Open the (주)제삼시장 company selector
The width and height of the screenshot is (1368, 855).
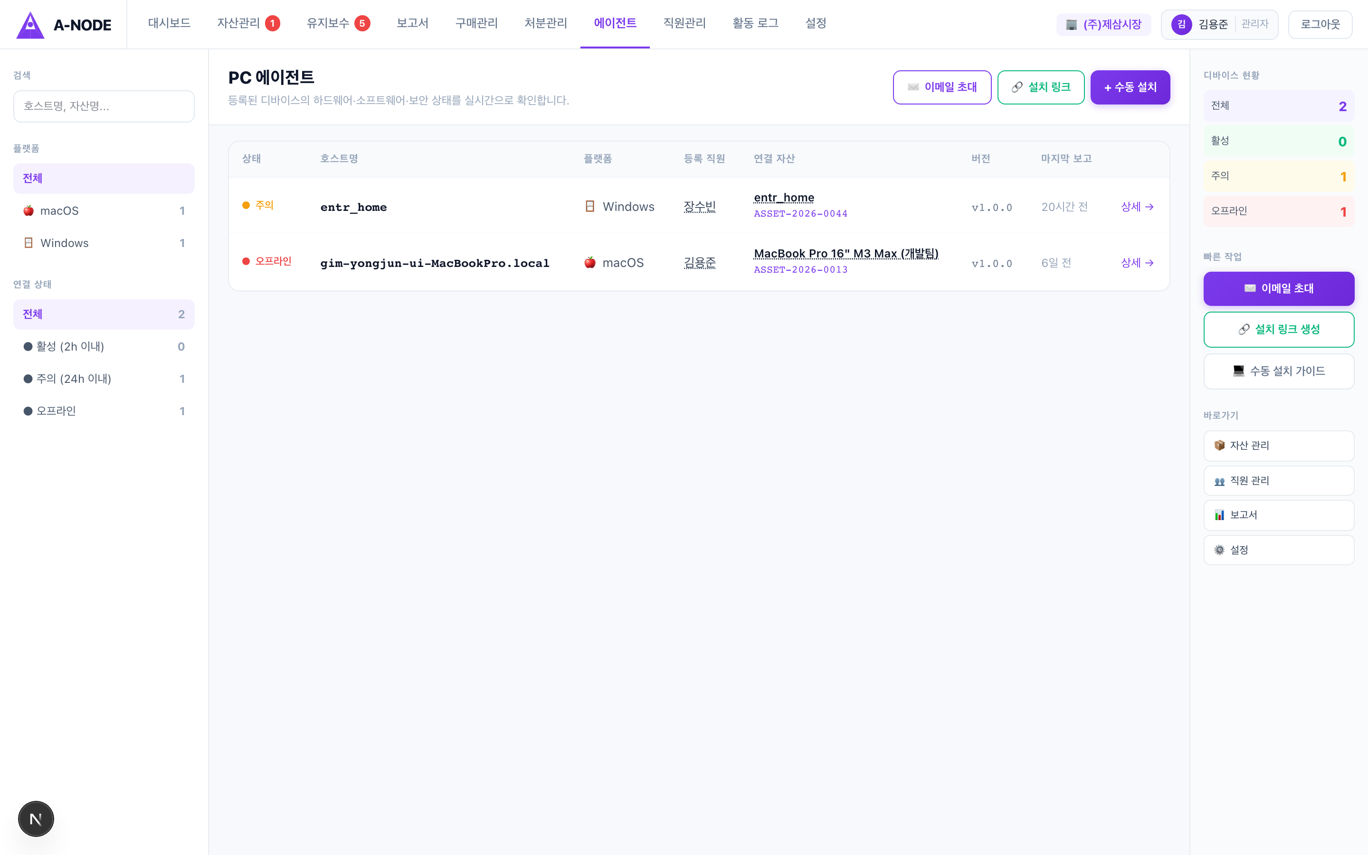[1103, 24]
